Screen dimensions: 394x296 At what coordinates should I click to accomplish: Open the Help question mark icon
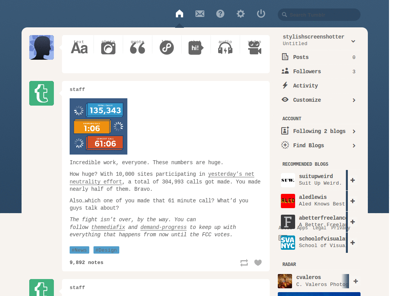click(220, 13)
